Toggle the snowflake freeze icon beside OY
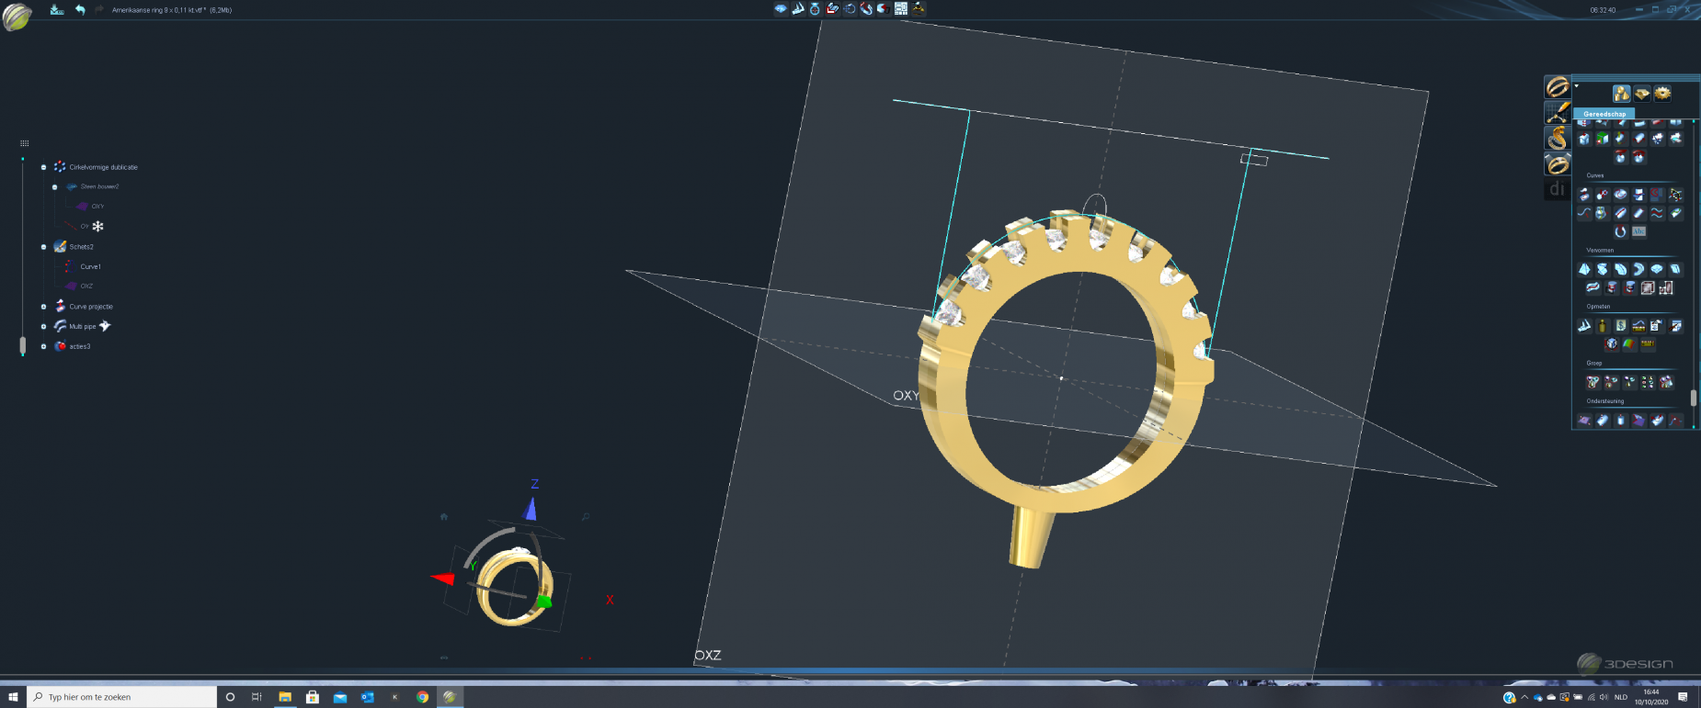 98,226
